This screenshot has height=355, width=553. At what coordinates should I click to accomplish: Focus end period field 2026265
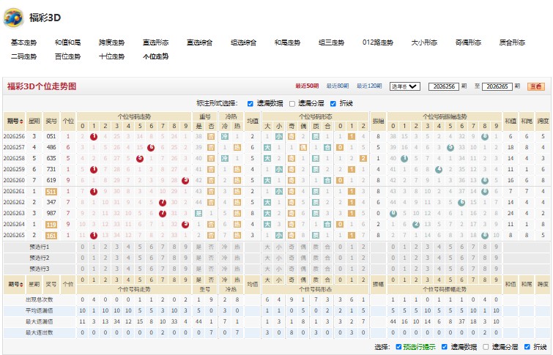pos(497,86)
